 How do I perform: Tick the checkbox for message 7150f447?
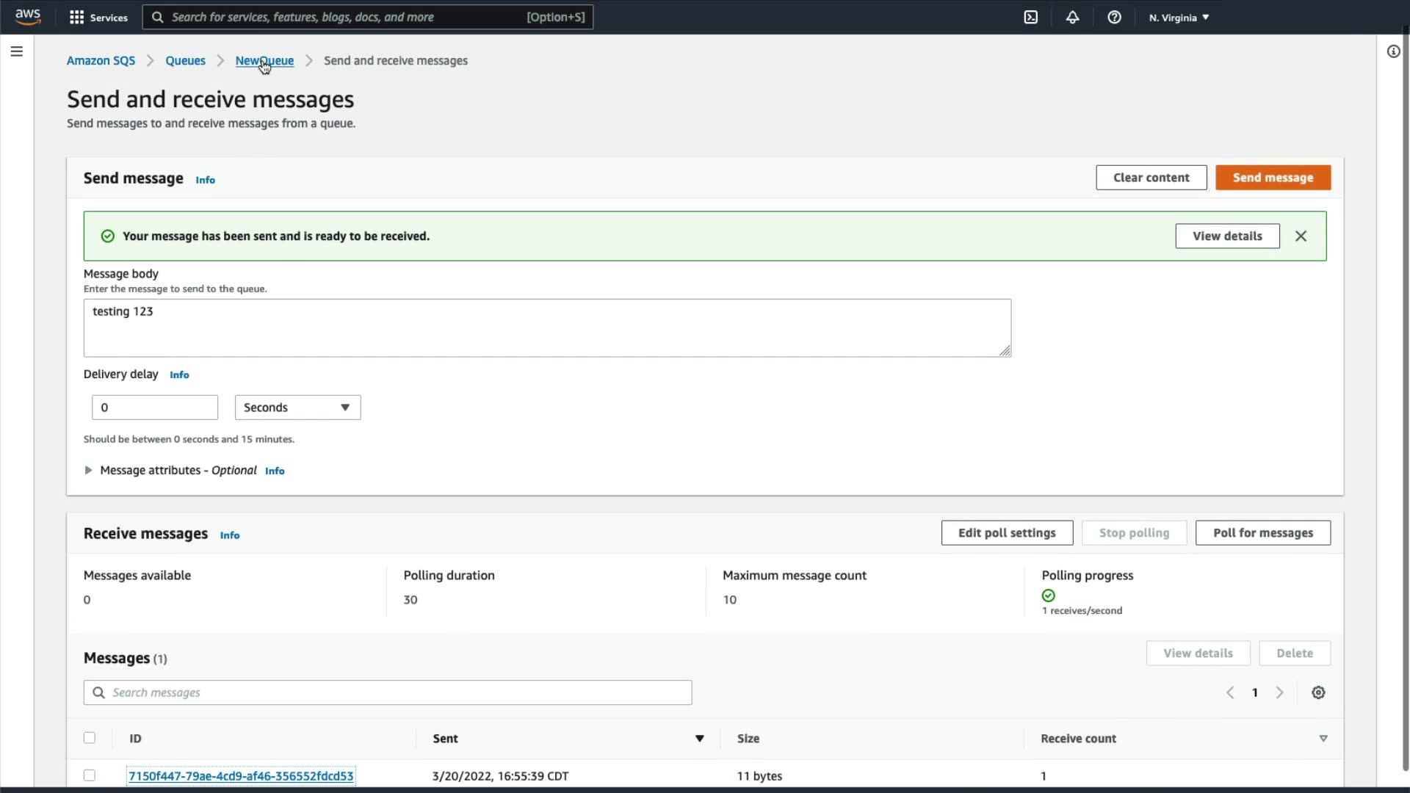90,775
